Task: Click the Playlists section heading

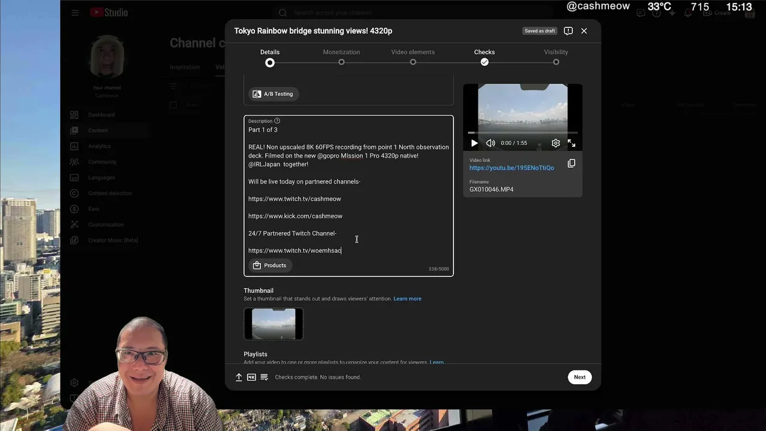Action: (256, 354)
